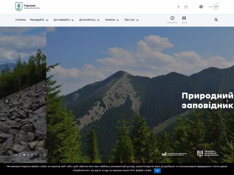The width and height of the screenshot is (234, 175).
Task: Open the Facebook page icon
Action: pyautogui.click(x=178, y=7)
